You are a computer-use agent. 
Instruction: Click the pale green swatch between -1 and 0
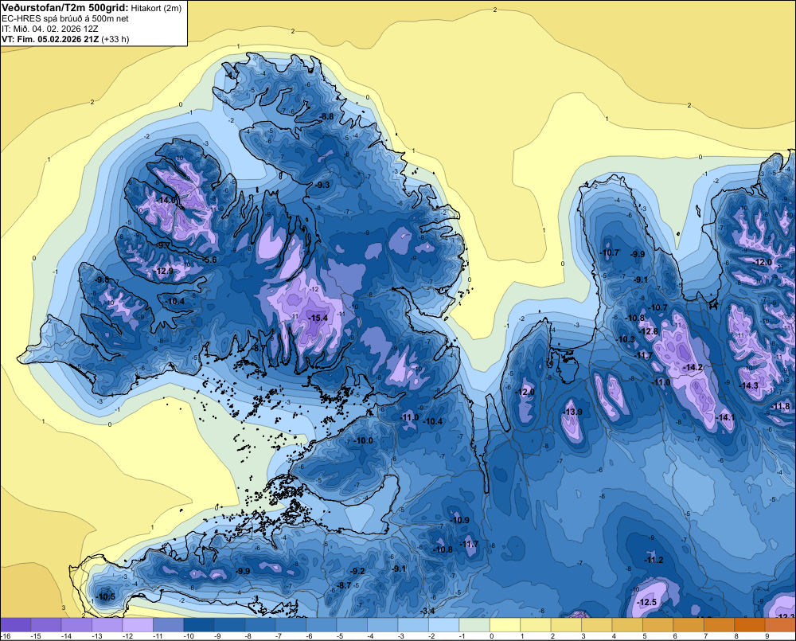click(474, 625)
